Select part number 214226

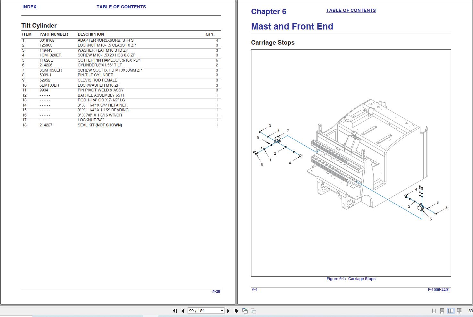pyautogui.click(x=46, y=65)
